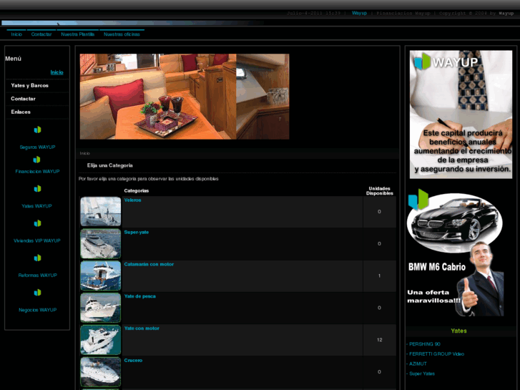Screen dimensions: 520x390
Task: Open the Veleros sailboat thumbnail
Action: (100, 211)
